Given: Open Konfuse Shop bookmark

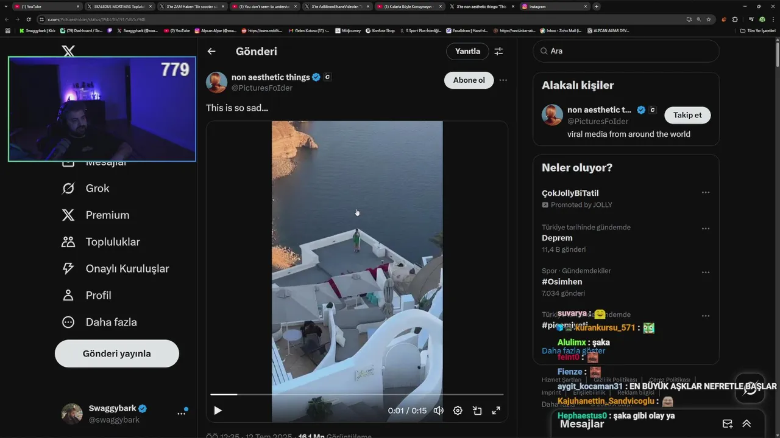Looking at the screenshot, I should pyautogui.click(x=380, y=30).
